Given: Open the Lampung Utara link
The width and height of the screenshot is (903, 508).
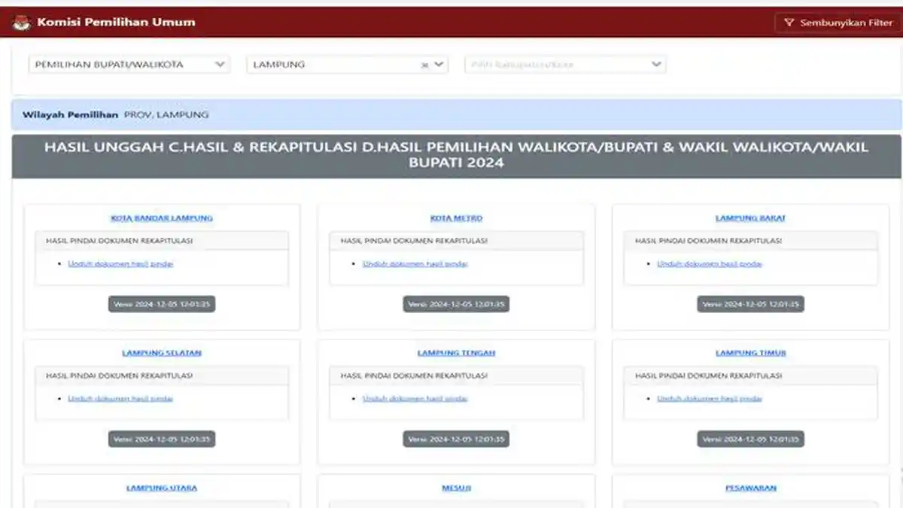Looking at the screenshot, I should pyautogui.click(x=162, y=488).
